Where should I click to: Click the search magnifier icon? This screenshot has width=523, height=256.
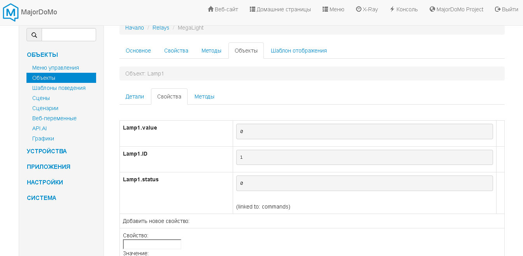pyautogui.click(x=34, y=35)
